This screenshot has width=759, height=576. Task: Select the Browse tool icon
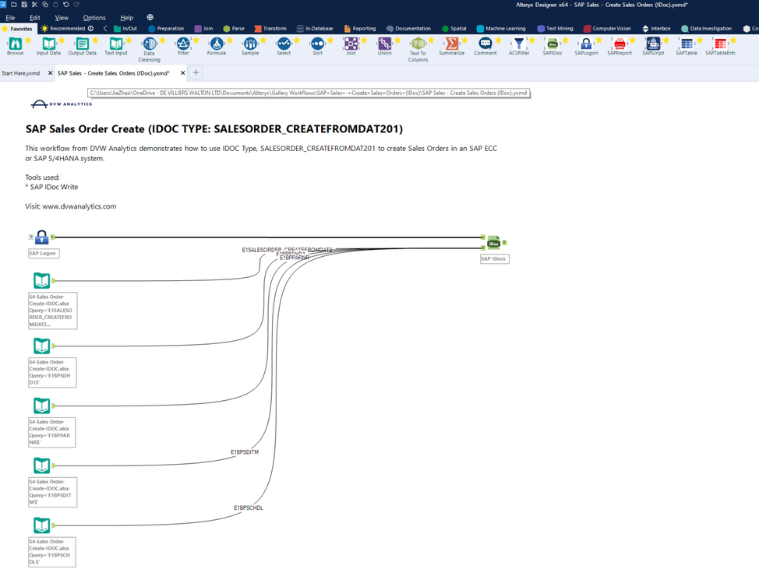pos(15,44)
